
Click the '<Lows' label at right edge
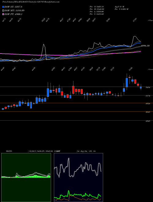(x=150, y=69)
